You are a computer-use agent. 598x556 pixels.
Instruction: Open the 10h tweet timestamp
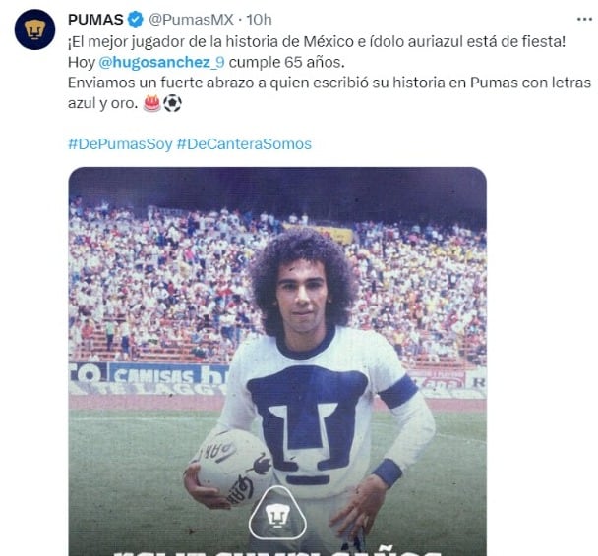click(259, 19)
